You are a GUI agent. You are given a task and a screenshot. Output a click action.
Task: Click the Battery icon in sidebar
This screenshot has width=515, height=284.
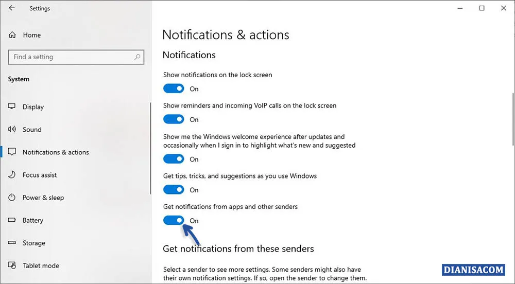pyautogui.click(x=12, y=220)
